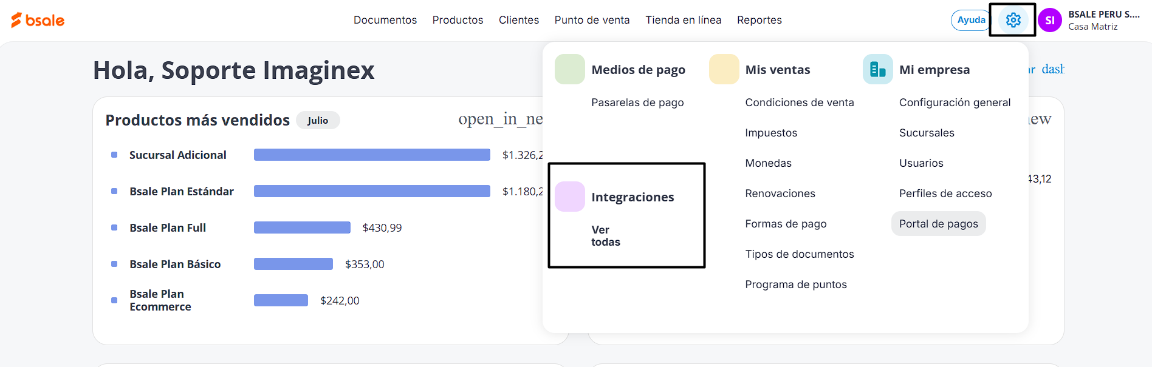
Task: Click the BSALE PERU company name
Action: point(1103,15)
